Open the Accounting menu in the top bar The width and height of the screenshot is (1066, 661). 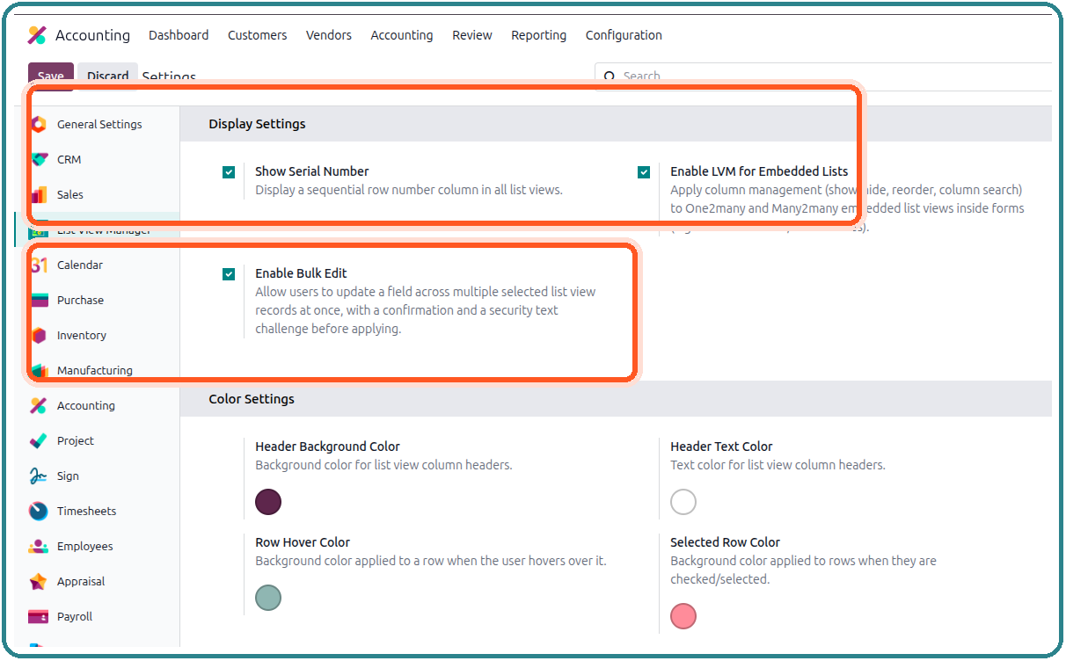click(x=402, y=35)
